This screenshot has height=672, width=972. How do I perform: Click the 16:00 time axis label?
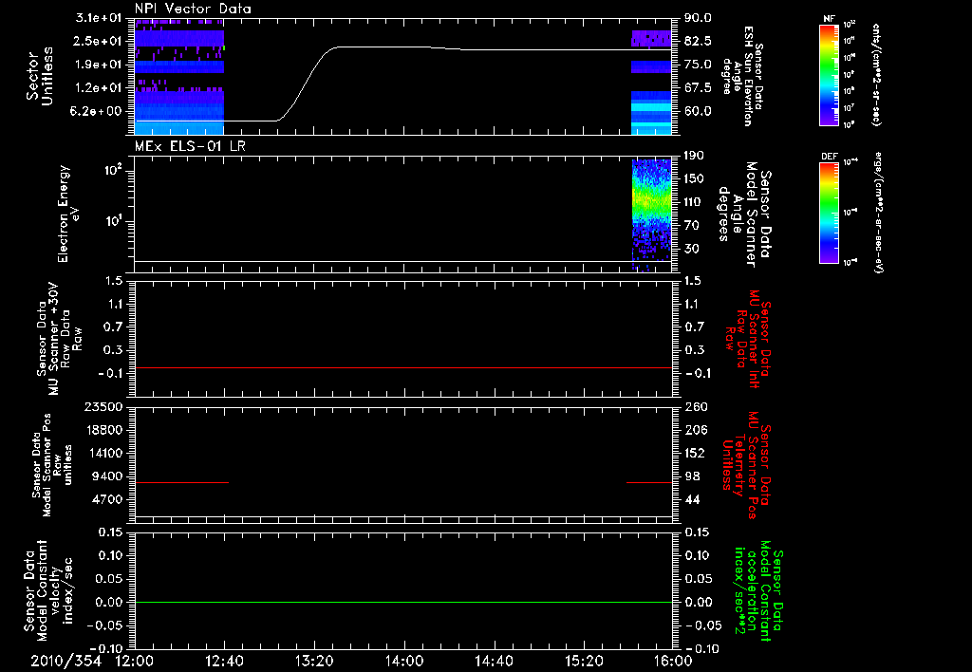pyautogui.click(x=673, y=661)
